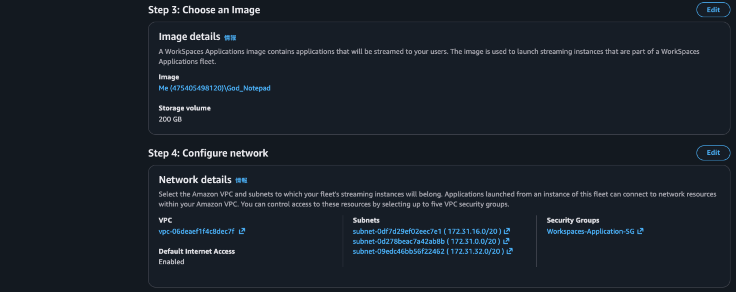Select the 200 GB storage volume value
Image resolution: width=736 pixels, height=292 pixels.
pyautogui.click(x=170, y=119)
